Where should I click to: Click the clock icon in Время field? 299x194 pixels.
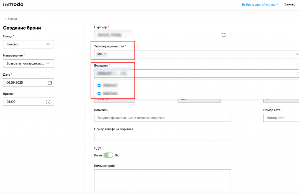pyautogui.click(x=48, y=102)
